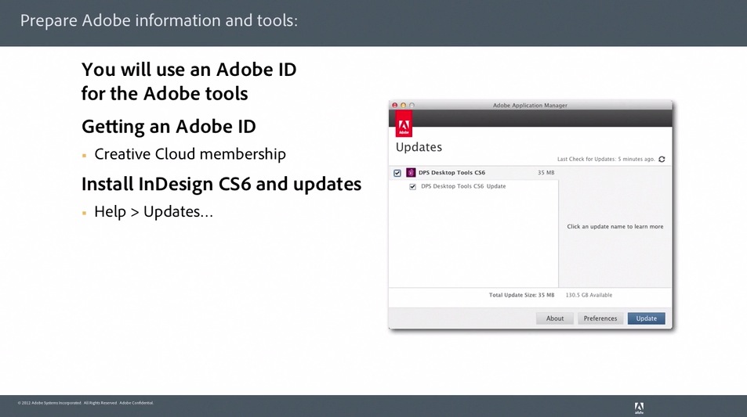The width and height of the screenshot is (747, 417).
Task: Click the About button
Action: [x=554, y=318]
